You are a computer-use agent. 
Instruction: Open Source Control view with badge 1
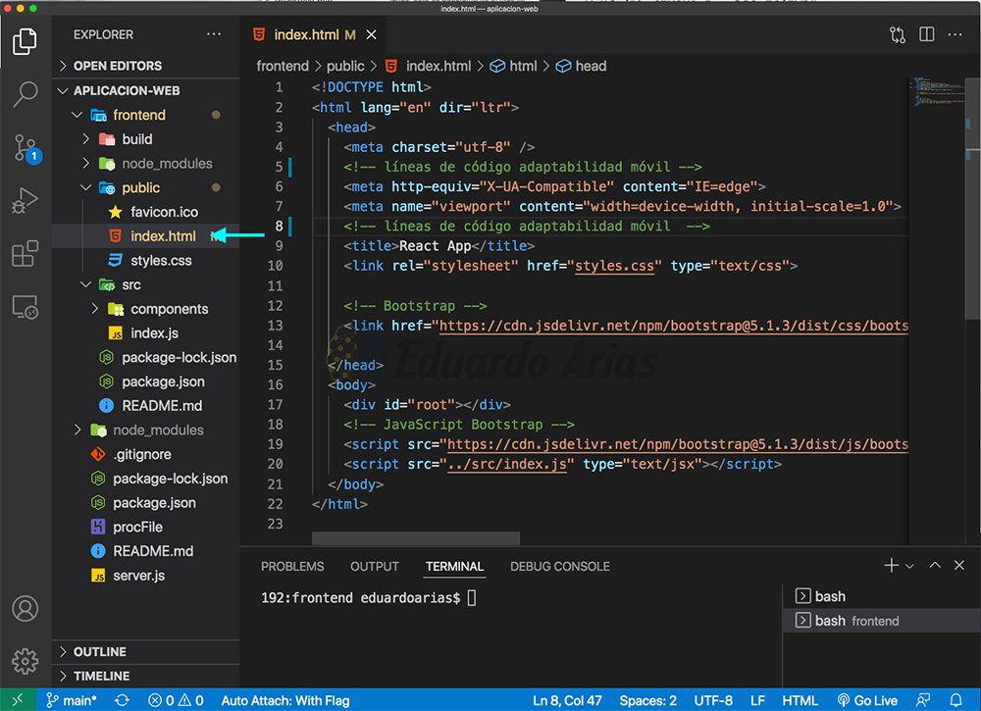click(x=26, y=148)
